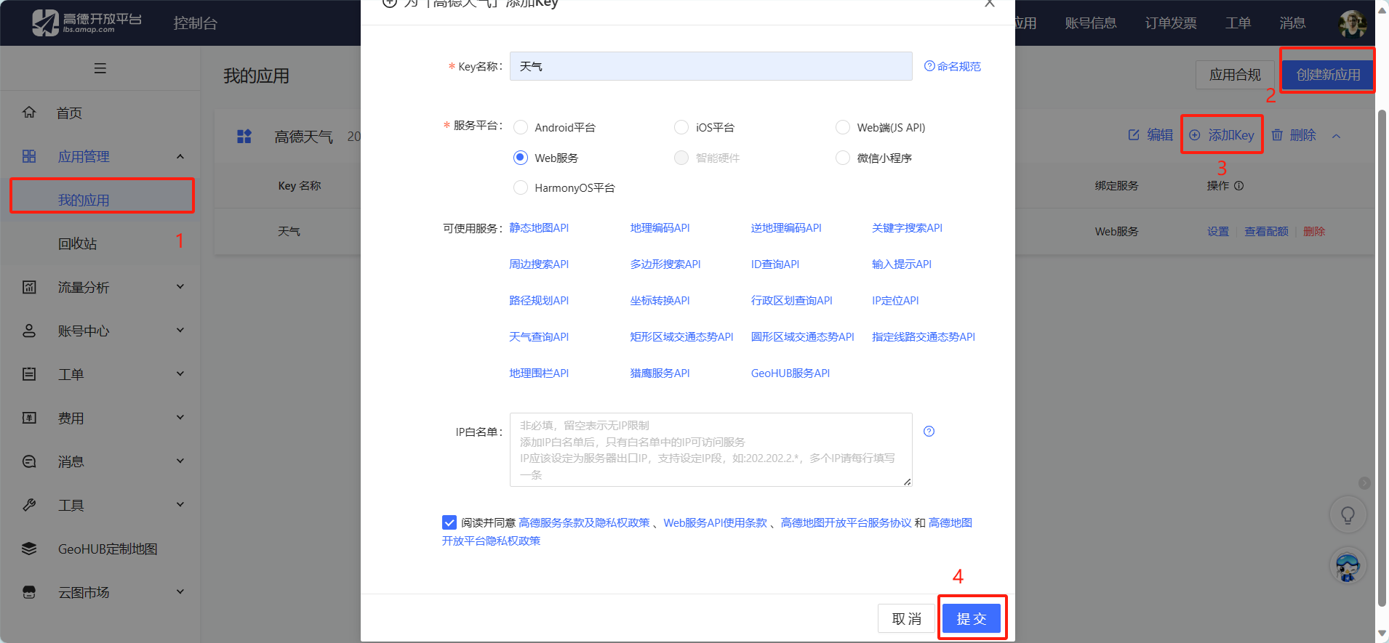The image size is (1389, 643).
Task: Select 微信小程序 radio button
Action: coord(843,158)
